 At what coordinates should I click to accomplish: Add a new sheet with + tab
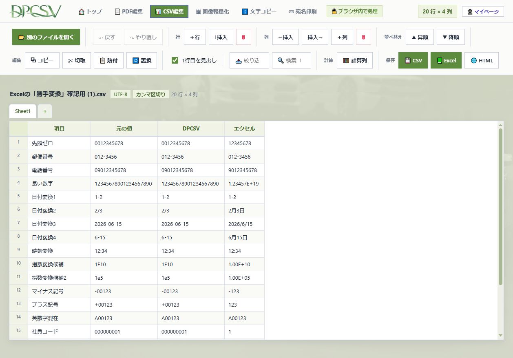(45, 111)
